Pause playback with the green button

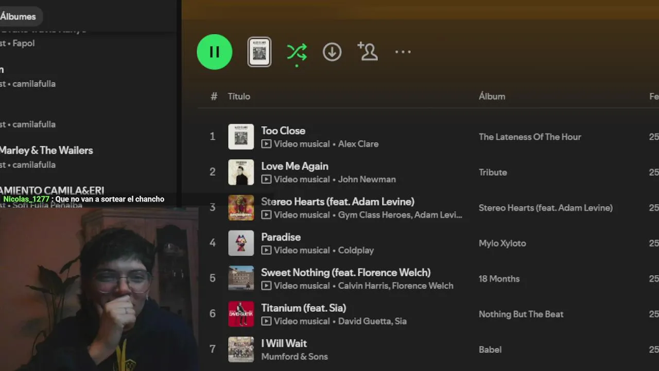tap(215, 52)
